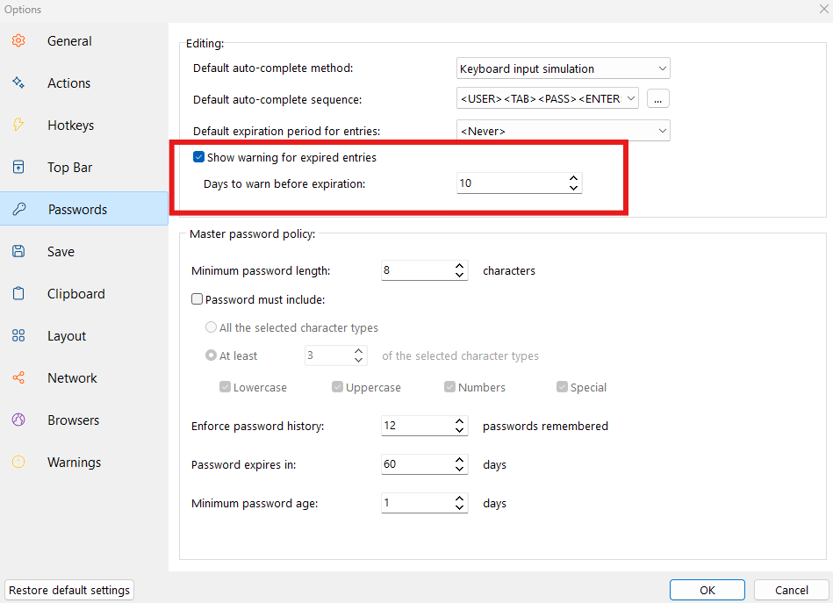
Task: Decrease the Password expires in days
Action: (x=460, y=469)
